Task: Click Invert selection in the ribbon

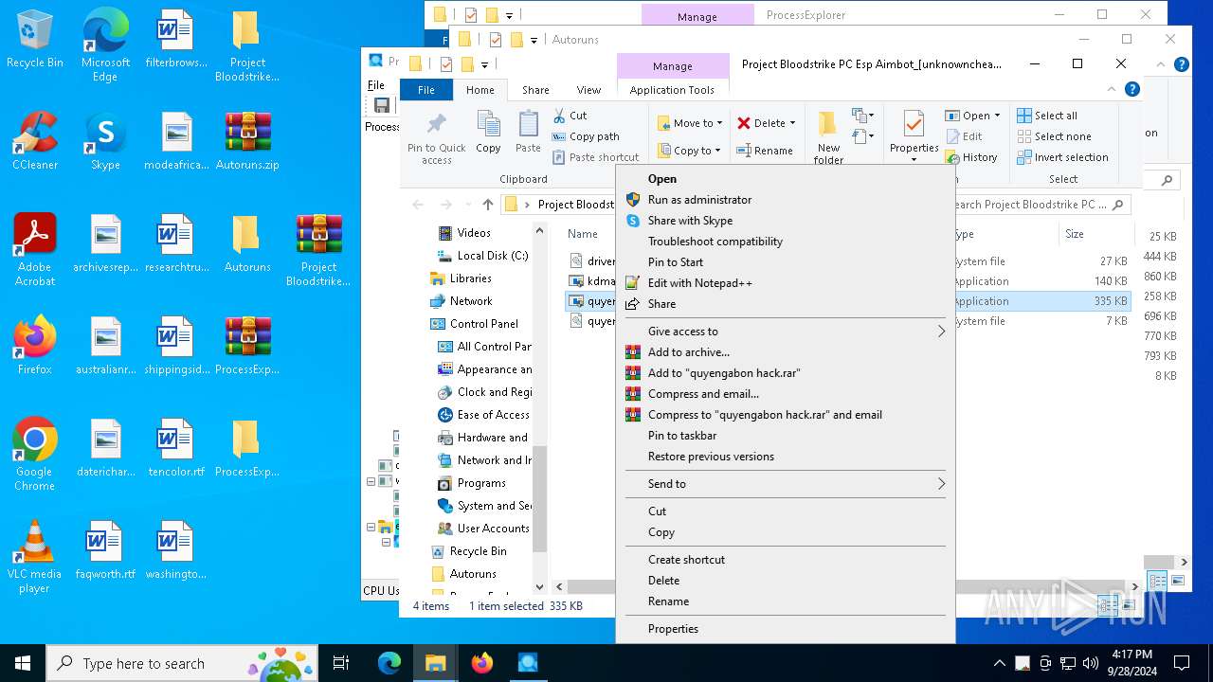Action: click(x=1062, y=157)
